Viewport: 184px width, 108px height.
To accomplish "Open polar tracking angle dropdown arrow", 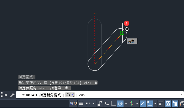I will click(126, 104).
